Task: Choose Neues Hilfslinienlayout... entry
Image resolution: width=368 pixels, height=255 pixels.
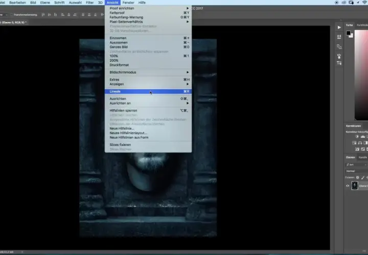Action: coord(148,133)
